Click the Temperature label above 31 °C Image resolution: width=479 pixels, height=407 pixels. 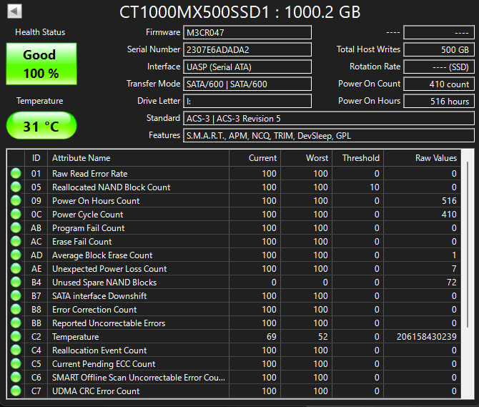click(40, 101)
